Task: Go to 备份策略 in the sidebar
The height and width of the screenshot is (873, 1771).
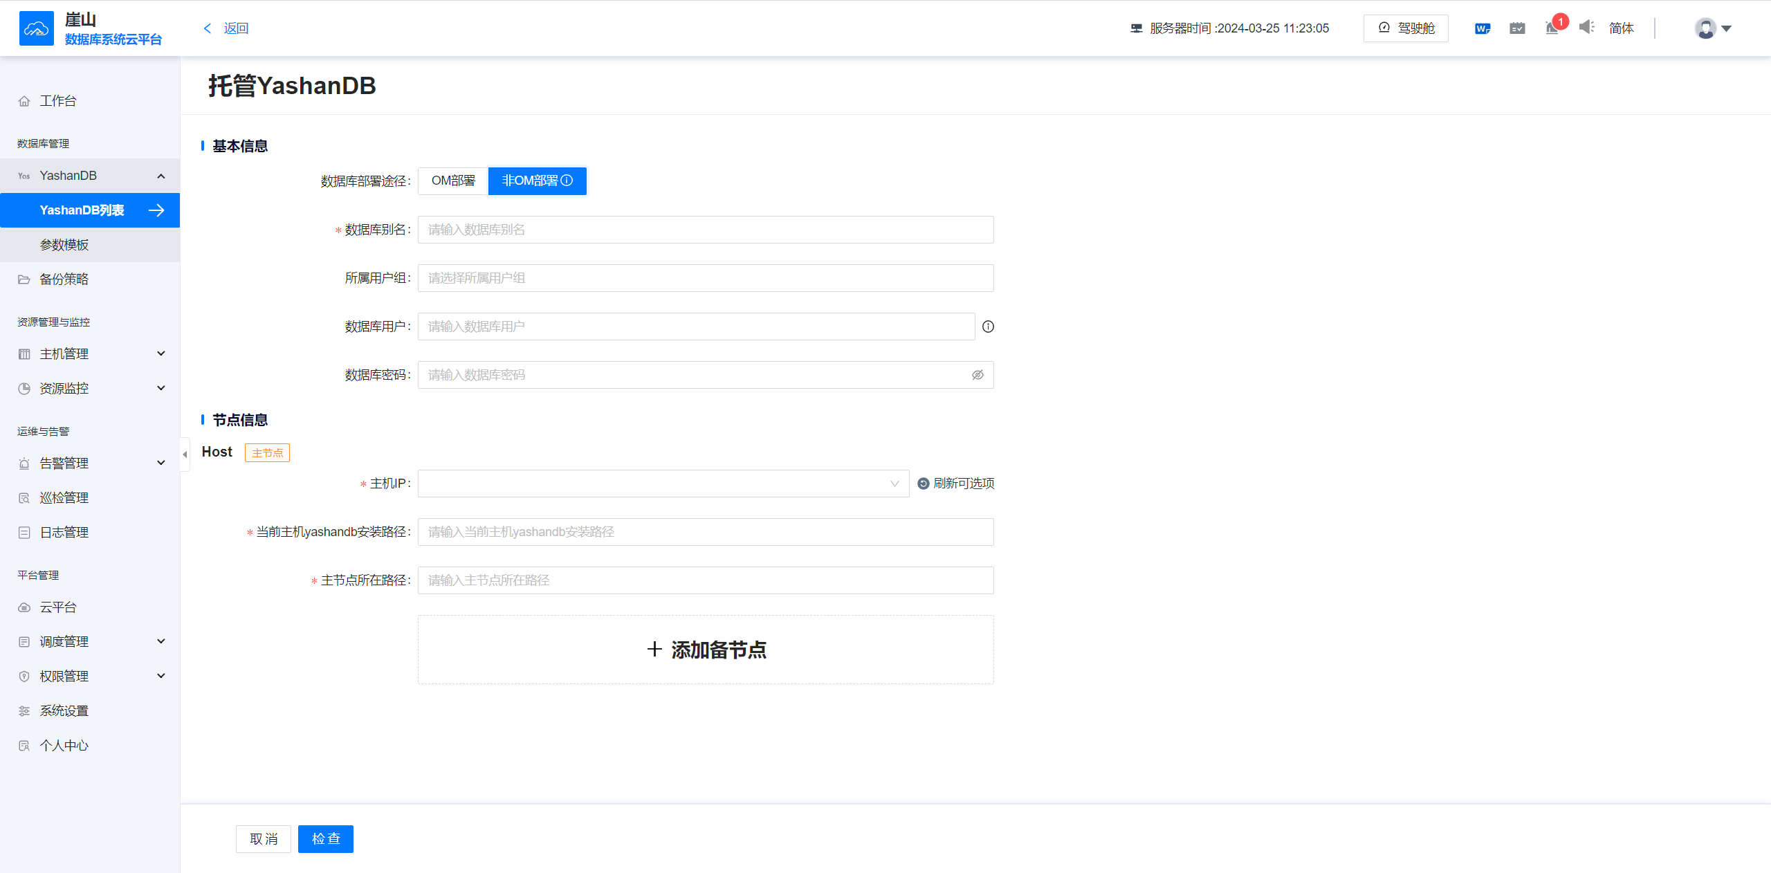Action: coord(64,279)
